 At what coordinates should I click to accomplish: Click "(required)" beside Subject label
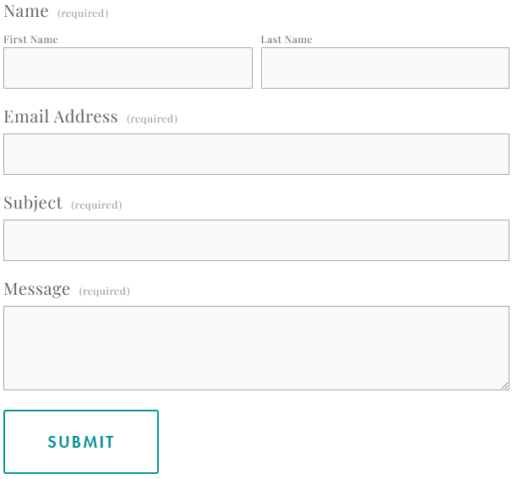[x=96, y=205]
